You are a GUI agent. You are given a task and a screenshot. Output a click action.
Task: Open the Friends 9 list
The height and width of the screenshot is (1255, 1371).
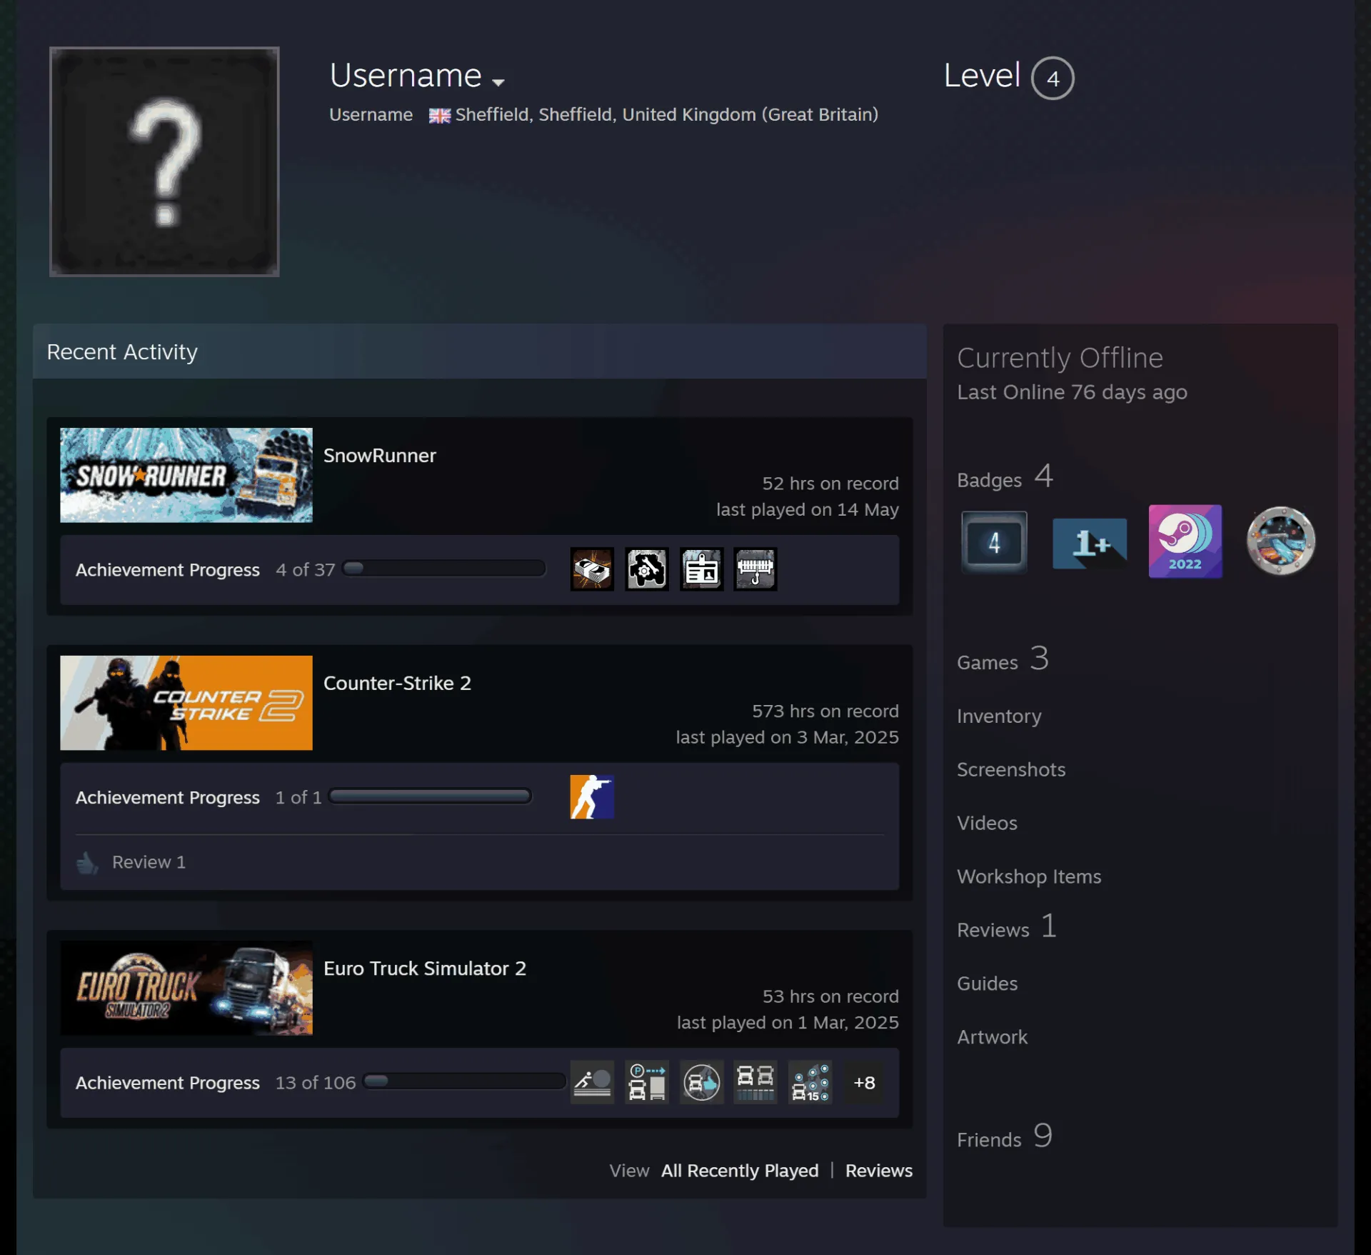click(1005, 1136)
